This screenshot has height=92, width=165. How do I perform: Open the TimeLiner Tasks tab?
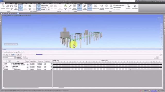[5, 52]
